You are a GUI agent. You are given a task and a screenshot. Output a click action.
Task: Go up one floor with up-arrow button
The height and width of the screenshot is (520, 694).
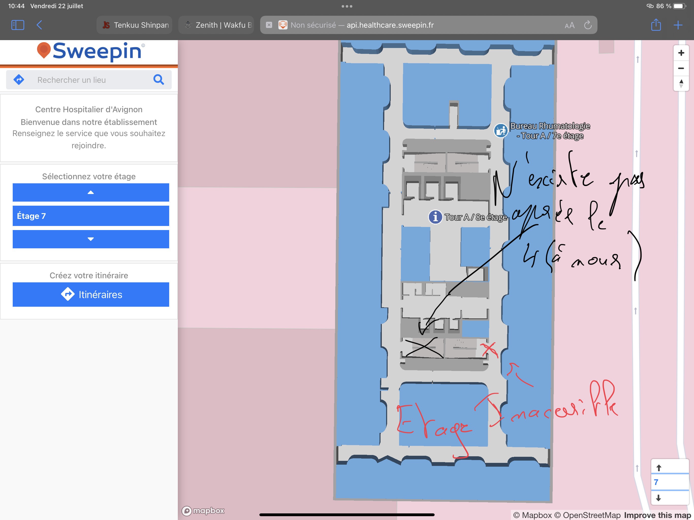point(91,192)
